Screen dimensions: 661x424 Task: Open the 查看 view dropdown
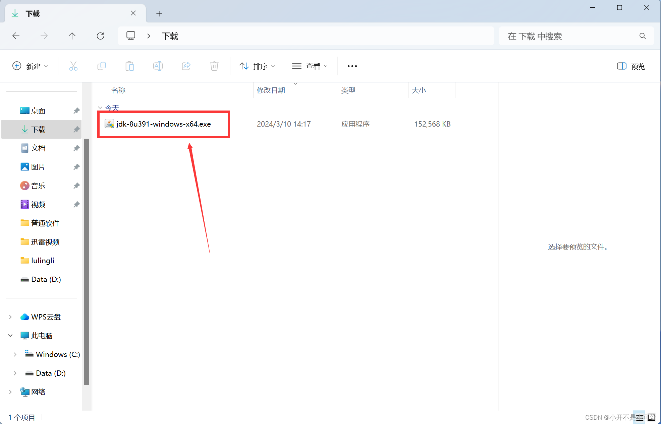pos(310,66)
